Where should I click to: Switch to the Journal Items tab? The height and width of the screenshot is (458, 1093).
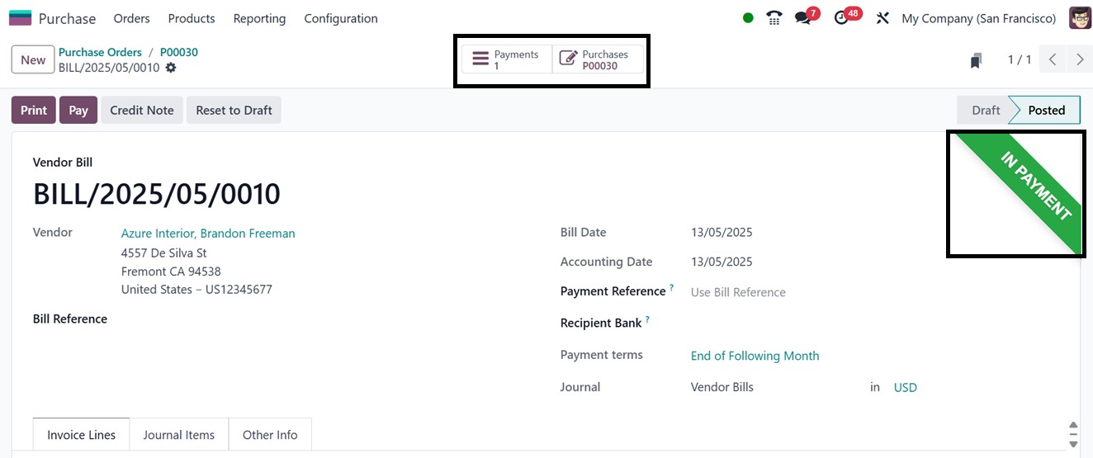(x=178, y=435)
